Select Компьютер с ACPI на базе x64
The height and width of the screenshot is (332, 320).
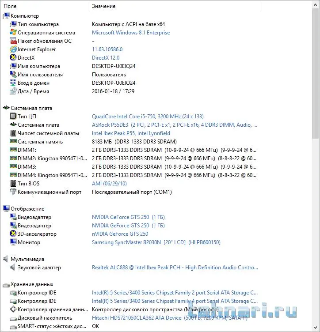128,24
